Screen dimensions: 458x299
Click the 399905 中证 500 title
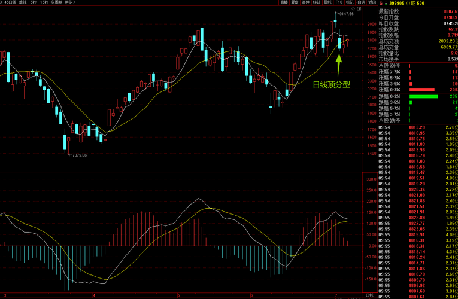click(407, 3)
